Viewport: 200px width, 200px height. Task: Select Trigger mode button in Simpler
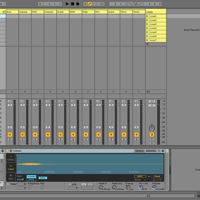pyautogui.click(x=31, y=176)
